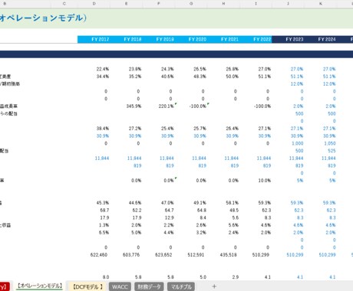Viewport: 353px width, 291px height.
Task: Select the FY 2020 cell showing 49.1%
Action: (200, 203)
